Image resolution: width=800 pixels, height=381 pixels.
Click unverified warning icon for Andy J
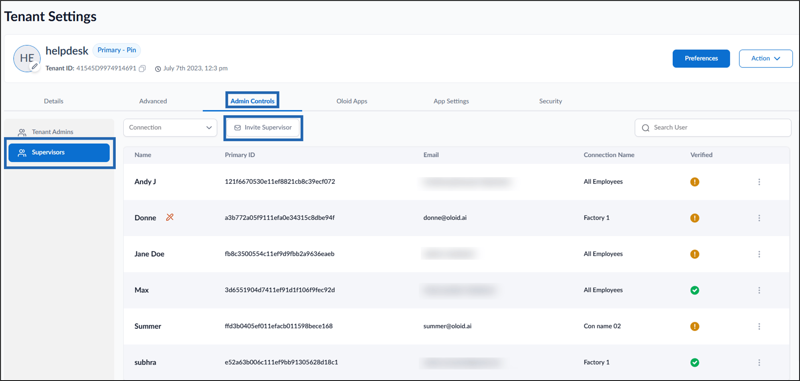(x=695, y=182)
